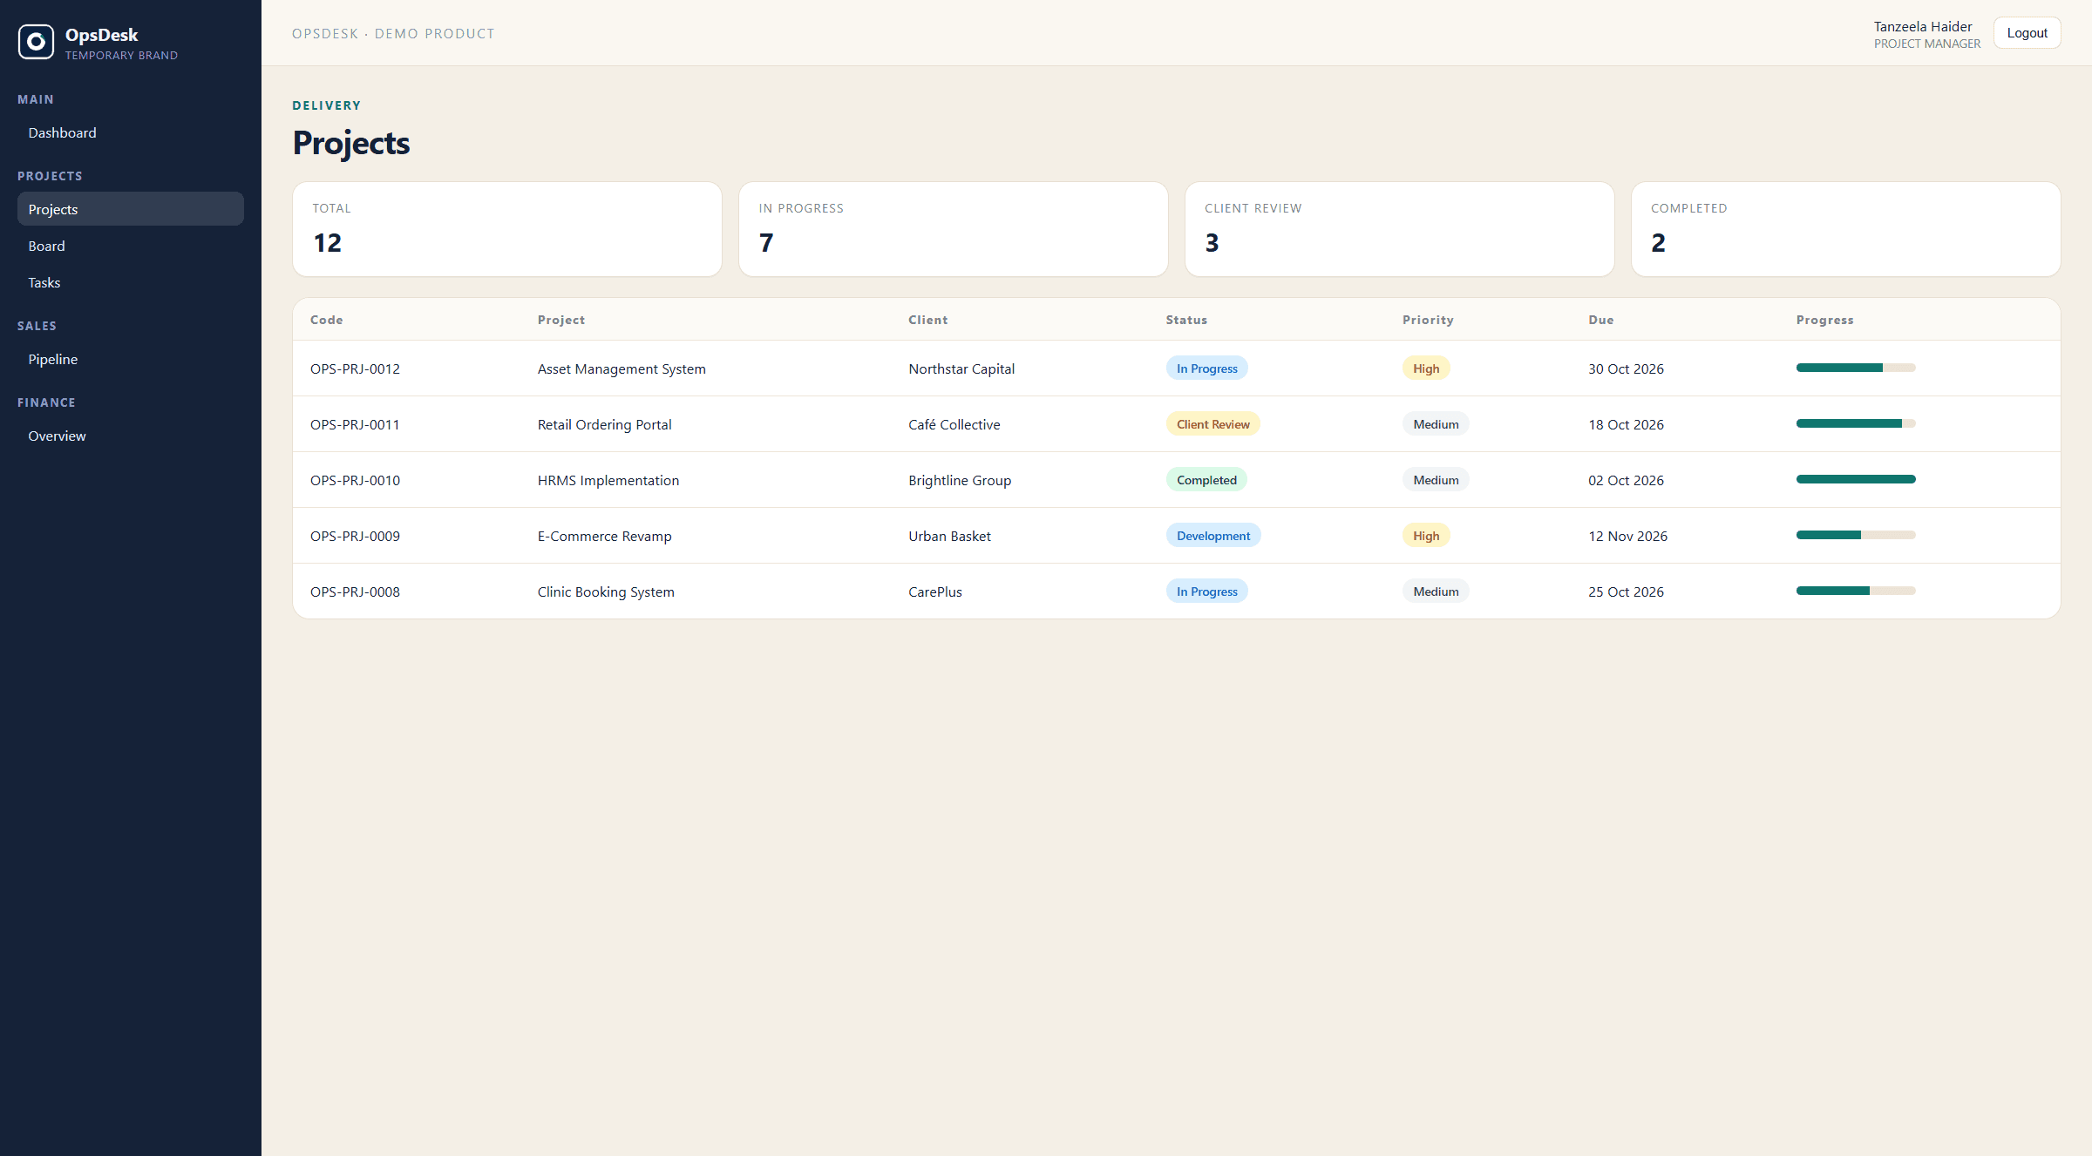Image resolution: width=2092 pixels, height=1156 pixels.
Task: Click due date 12 Nov 2026
Action: (1627, 536)
